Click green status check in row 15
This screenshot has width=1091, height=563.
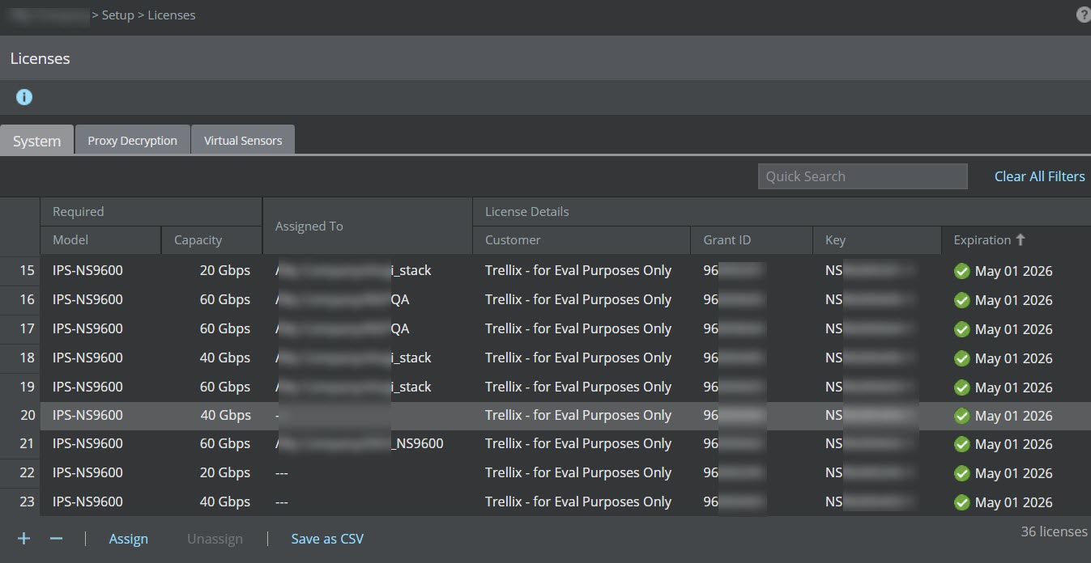pos(962,271)
